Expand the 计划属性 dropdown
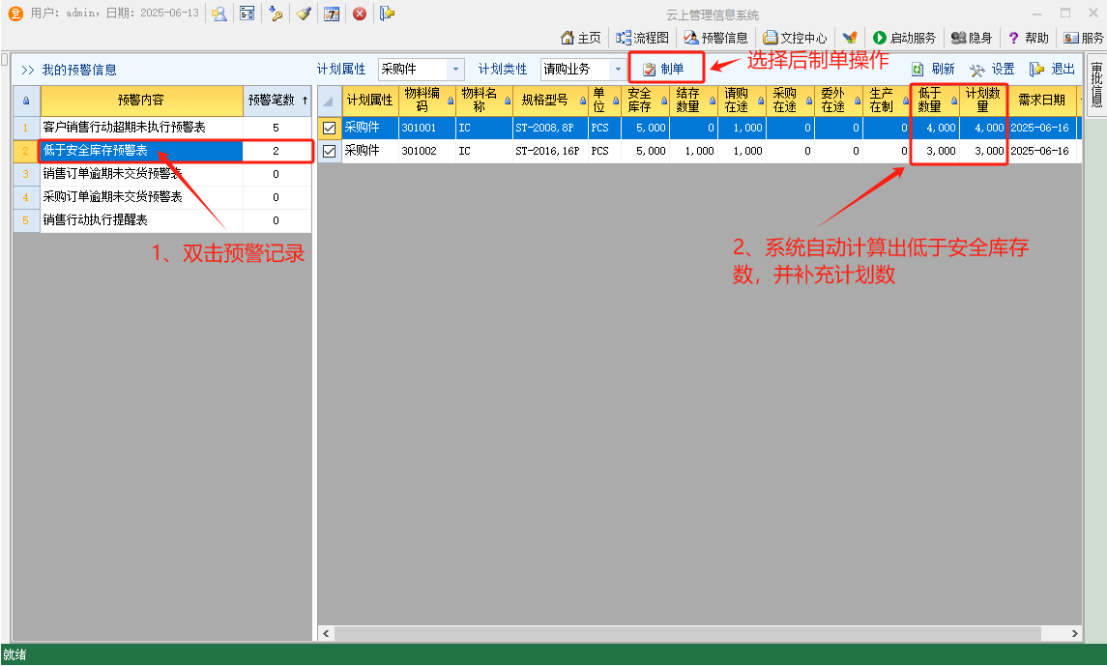Viewport: 1107px width, 666px height. point(455,70)
